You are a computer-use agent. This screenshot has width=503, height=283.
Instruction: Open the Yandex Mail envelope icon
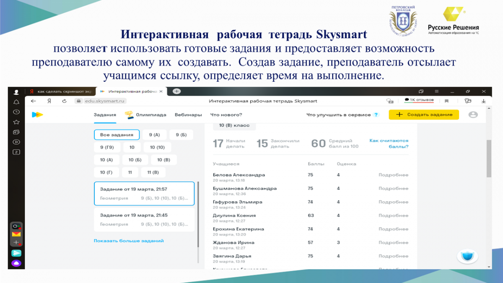(x=16, y=234)
